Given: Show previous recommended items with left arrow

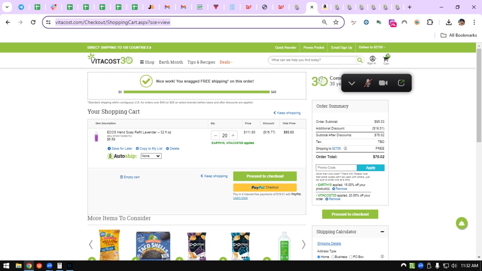Looking at the screenshot, I should (91, 245).
